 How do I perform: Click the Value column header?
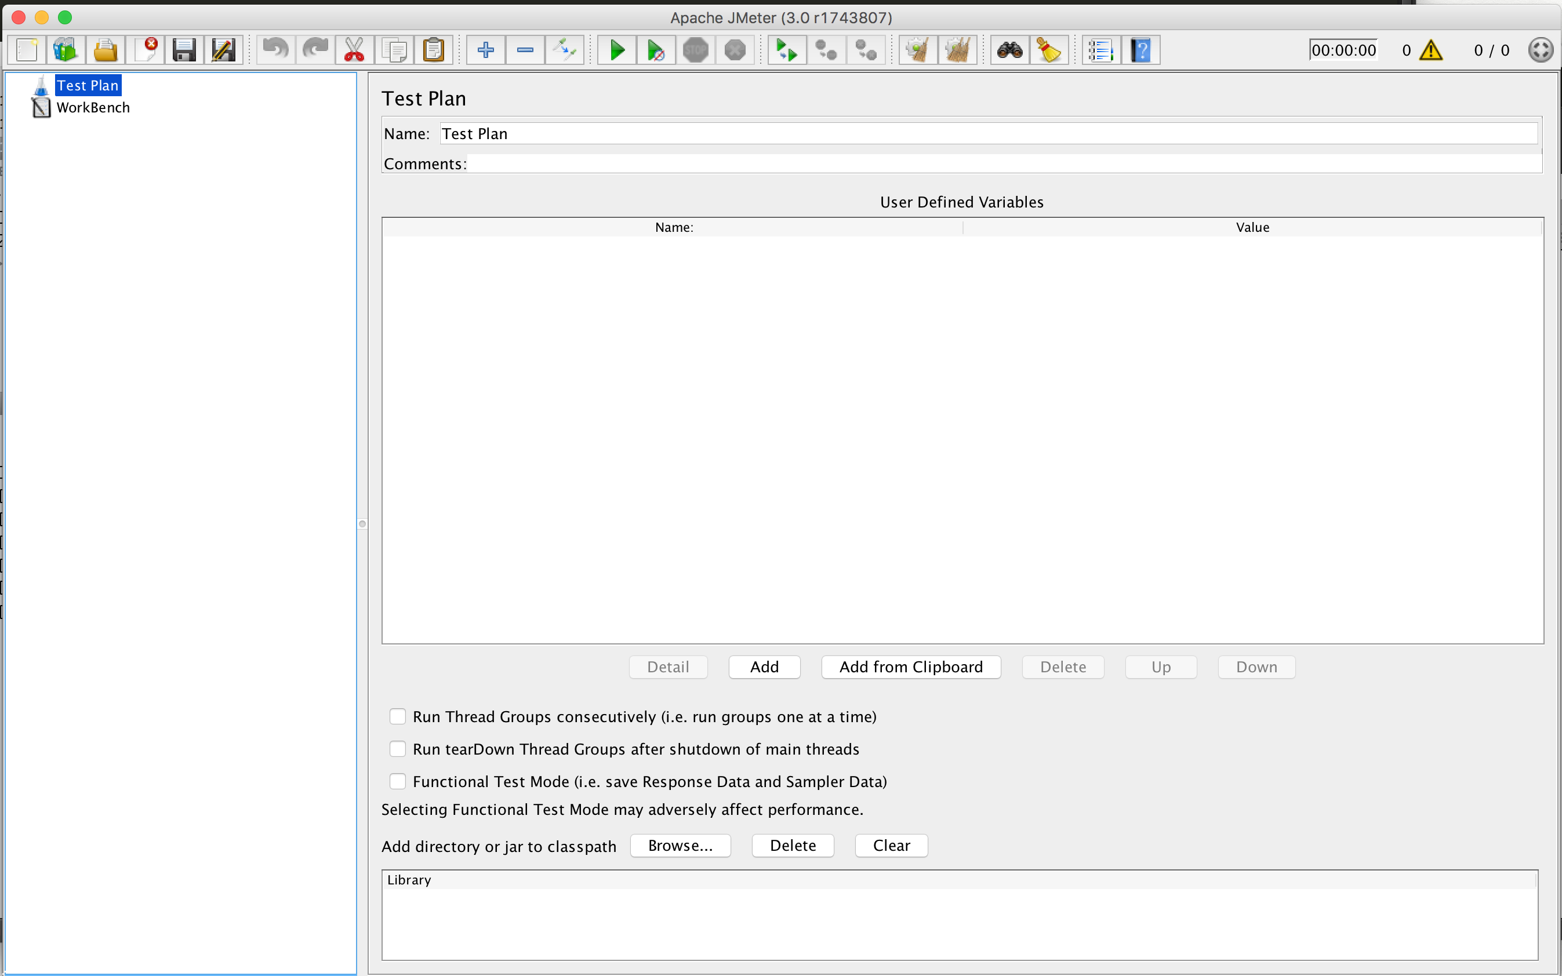point(1253,227)
